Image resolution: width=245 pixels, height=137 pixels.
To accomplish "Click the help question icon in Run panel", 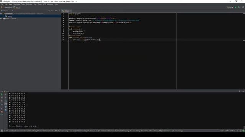I will click(x=2, y=115).
